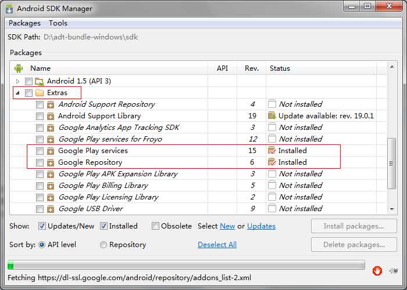The height and width of the screenshot is (290, 407).
Task: Click the Installed status icon for Google Play services
Action: 272,150
